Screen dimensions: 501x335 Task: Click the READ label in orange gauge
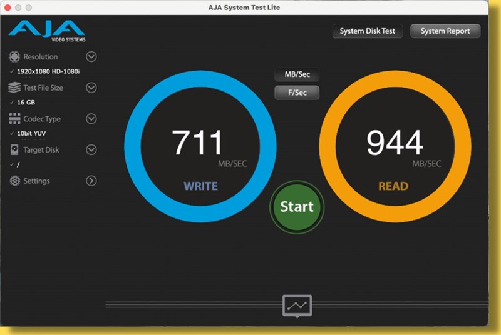click(393, 186)
